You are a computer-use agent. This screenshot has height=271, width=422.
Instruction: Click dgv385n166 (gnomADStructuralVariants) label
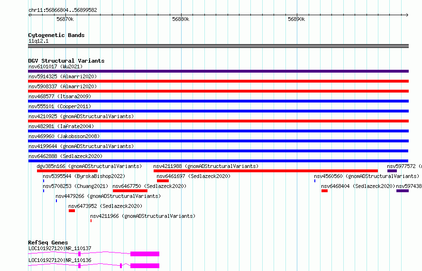pos(89,166)
